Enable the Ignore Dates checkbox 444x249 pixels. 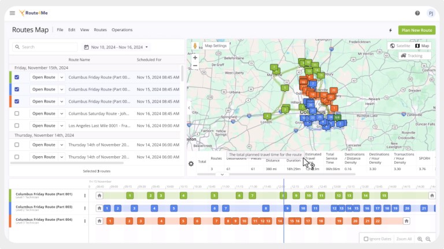point(366,239)
